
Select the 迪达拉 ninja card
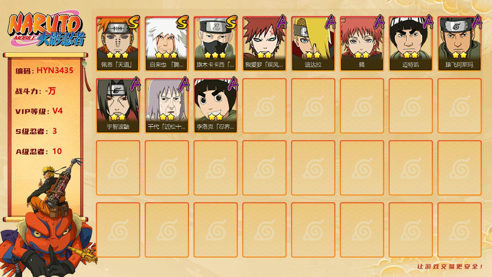click(x=313, y=44)
